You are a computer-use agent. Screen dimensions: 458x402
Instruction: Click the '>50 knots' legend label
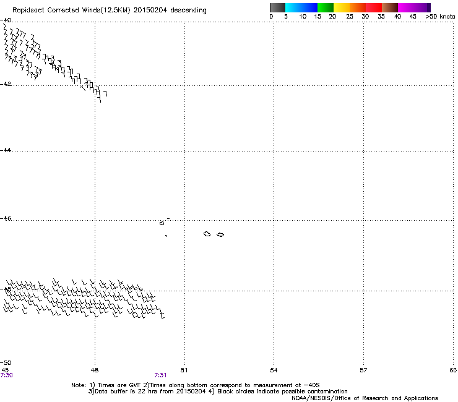(x=440, y=17)
